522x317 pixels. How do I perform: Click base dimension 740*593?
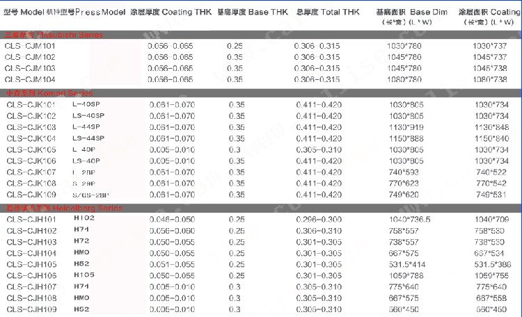(x=404, y=172)
